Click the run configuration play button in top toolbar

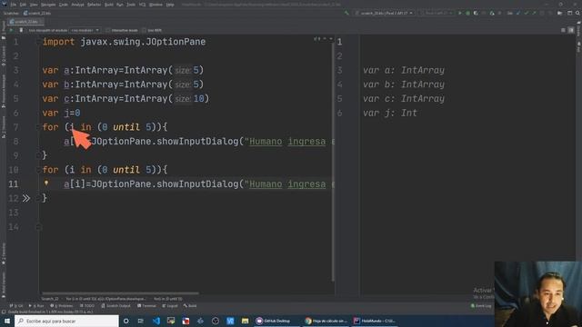460,13
